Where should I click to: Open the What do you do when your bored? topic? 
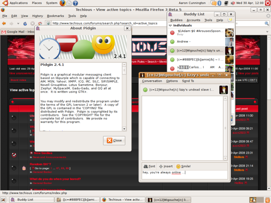click(x=55, y=179)
